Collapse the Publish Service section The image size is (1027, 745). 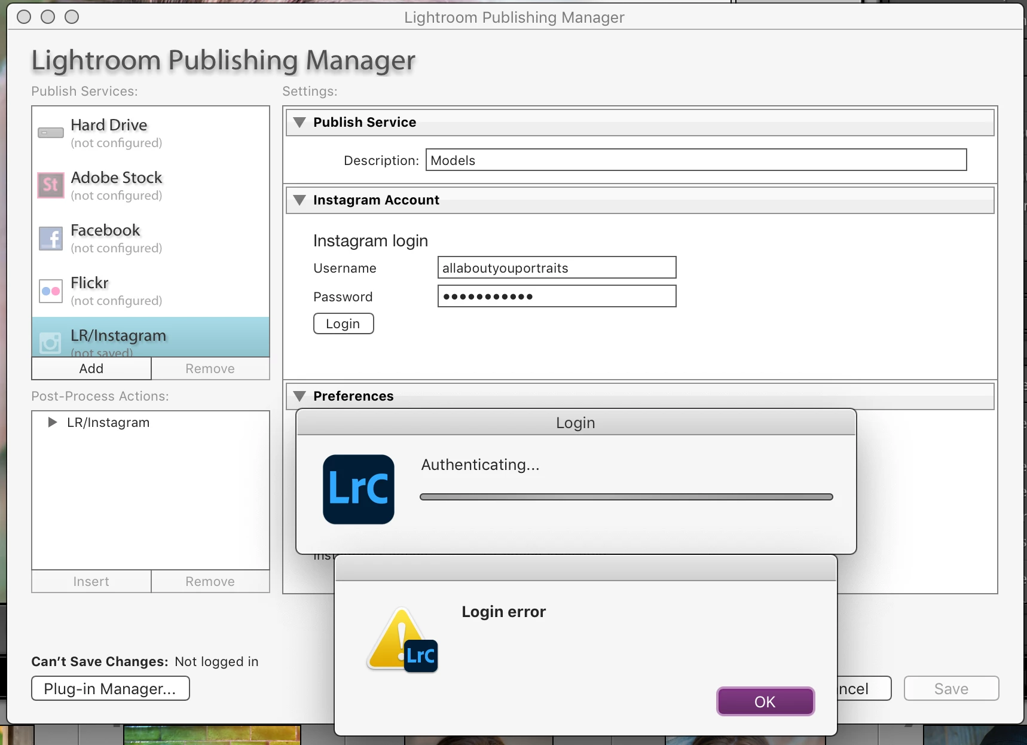pos(300,122)
